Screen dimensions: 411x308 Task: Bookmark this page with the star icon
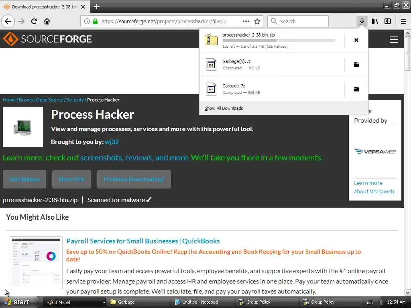coord(257,21)
